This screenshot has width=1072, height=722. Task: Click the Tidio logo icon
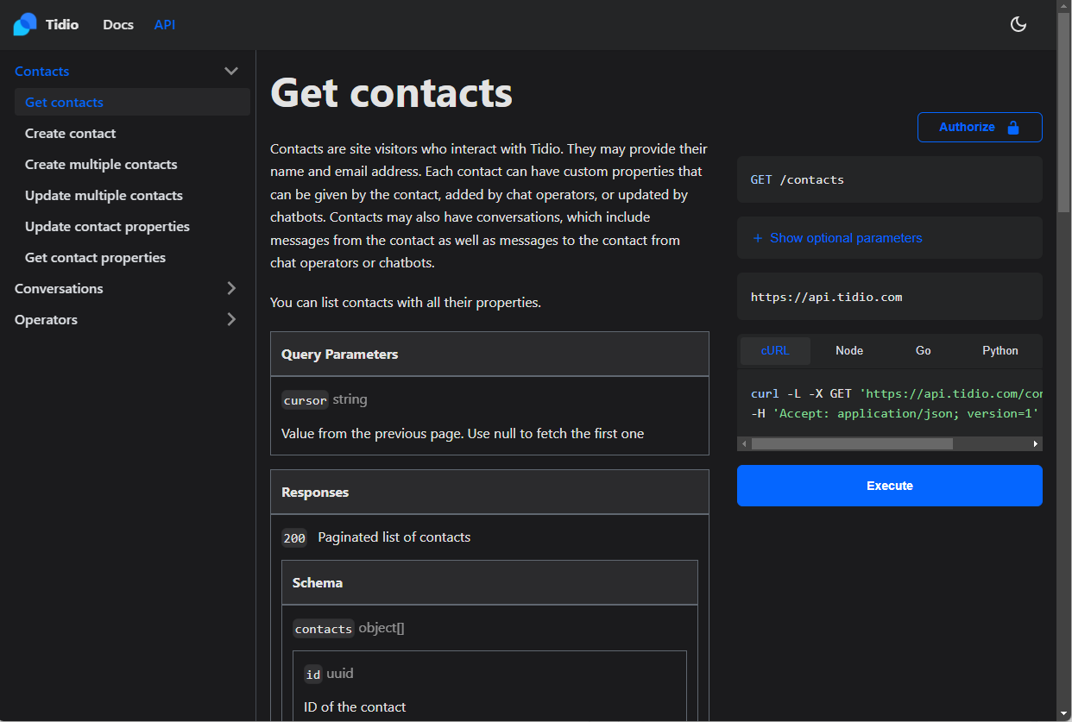(x=25, y=24)
